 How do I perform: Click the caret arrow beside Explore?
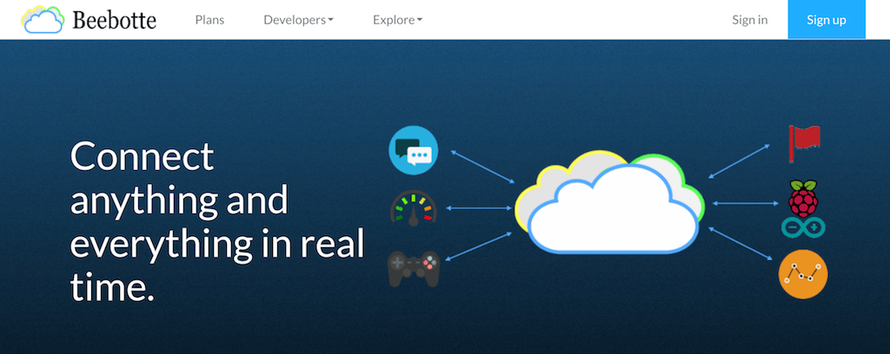(x=419, y=21)
